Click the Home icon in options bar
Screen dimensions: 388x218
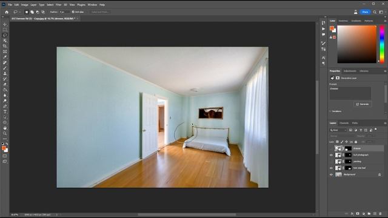[7, 12]
